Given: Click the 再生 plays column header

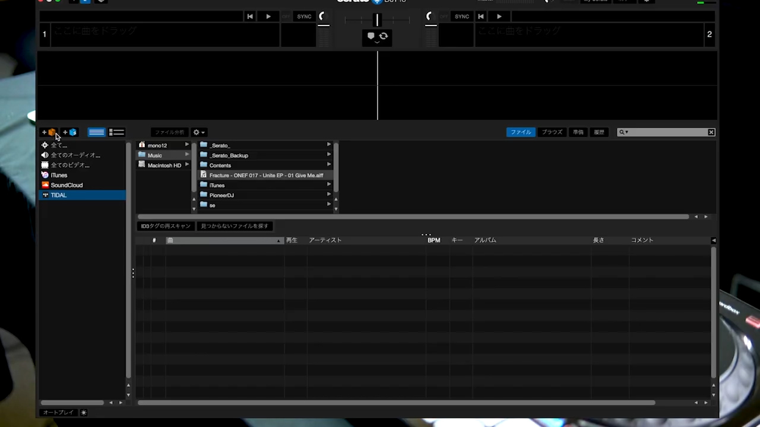Looking at the screenshot, I should 295,240.
